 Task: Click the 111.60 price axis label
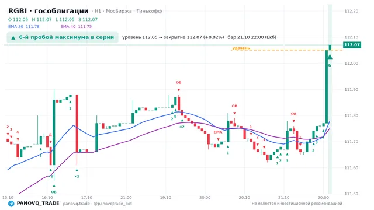pyautogui.click(x=351, y=168)
